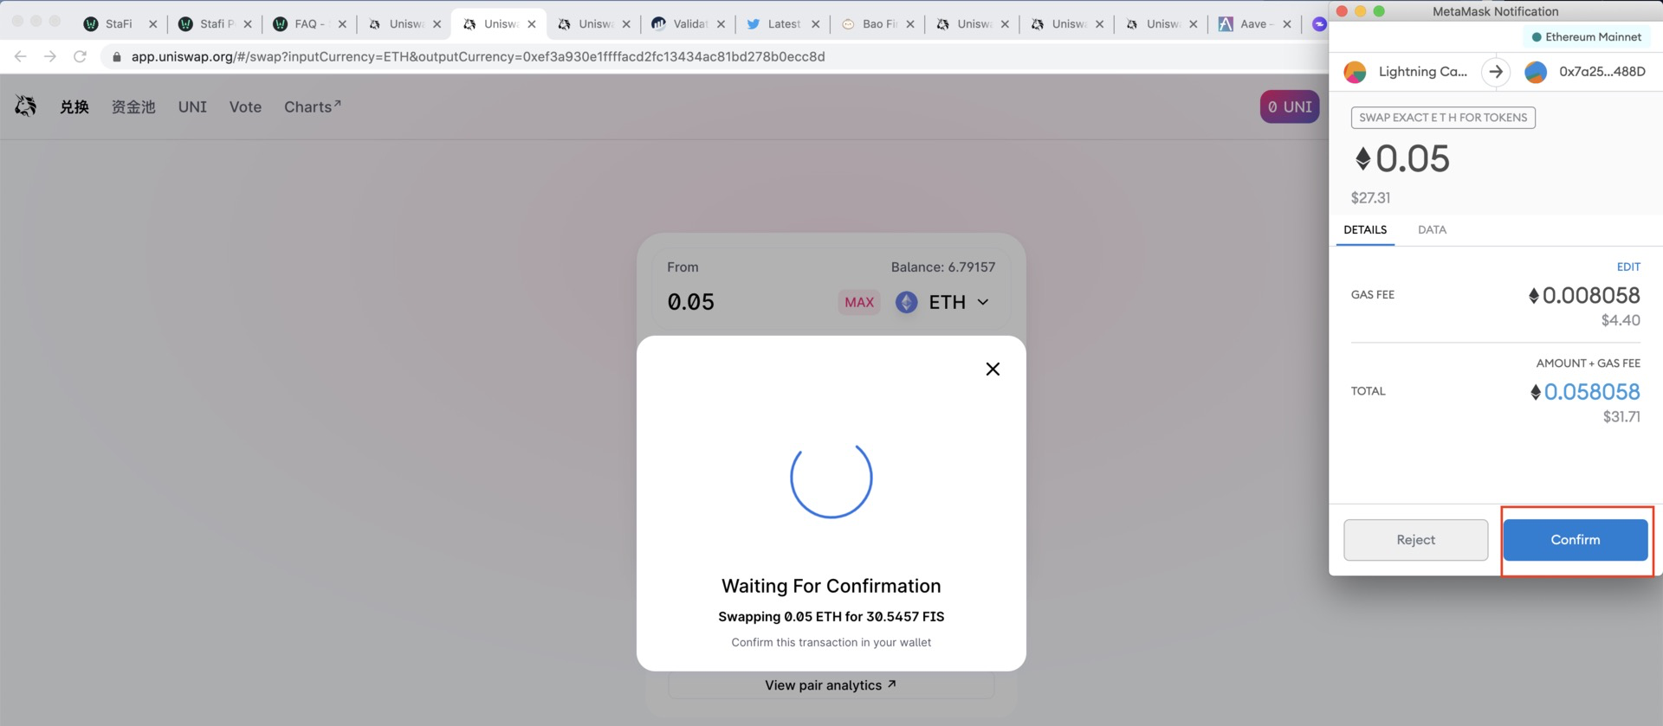Image resolution: width=1663 pixels, height=726 pixels.
Task: Click Swapping 0.05 ETH for 30.5457 FIS text
Action: coord(831,617)
